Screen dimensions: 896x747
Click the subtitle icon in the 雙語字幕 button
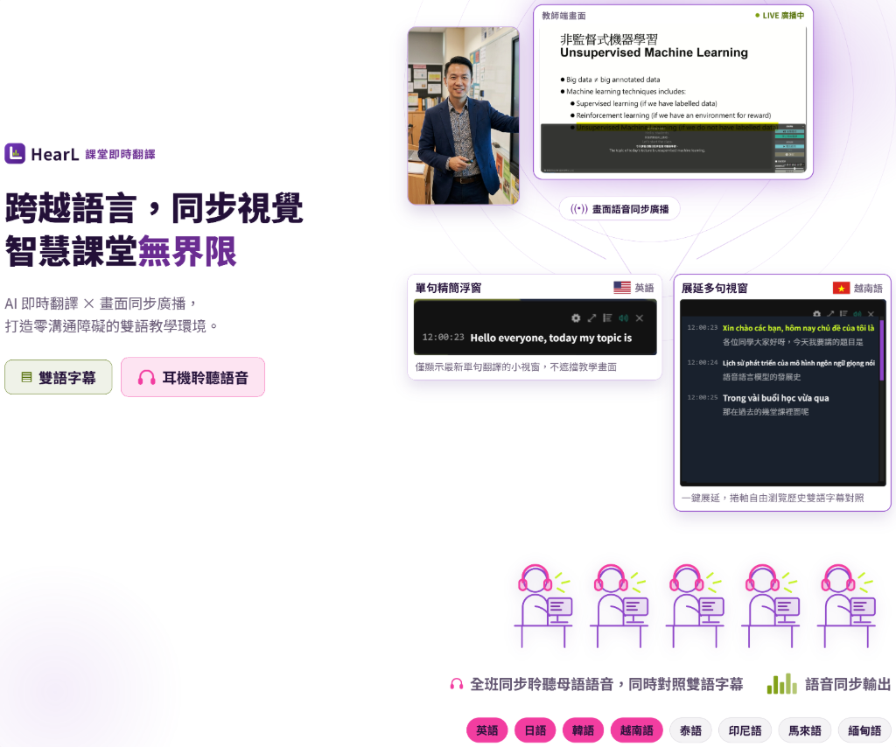(26, 377)
